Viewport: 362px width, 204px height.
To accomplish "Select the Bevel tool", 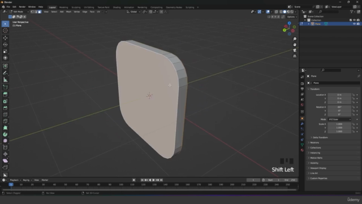I will [x=5, y=108].
